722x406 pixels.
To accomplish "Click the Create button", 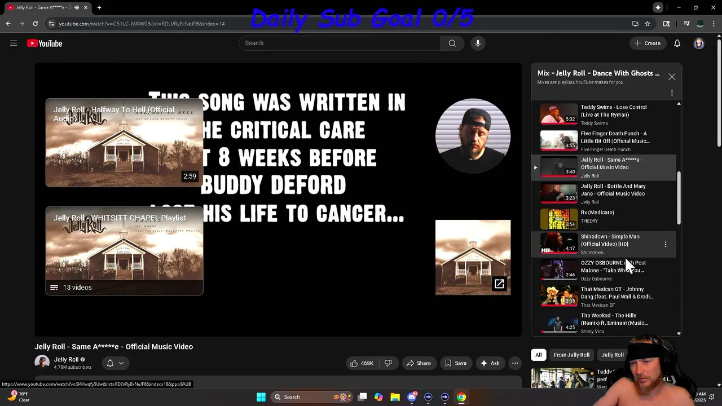I will click(x=647, y=43).
